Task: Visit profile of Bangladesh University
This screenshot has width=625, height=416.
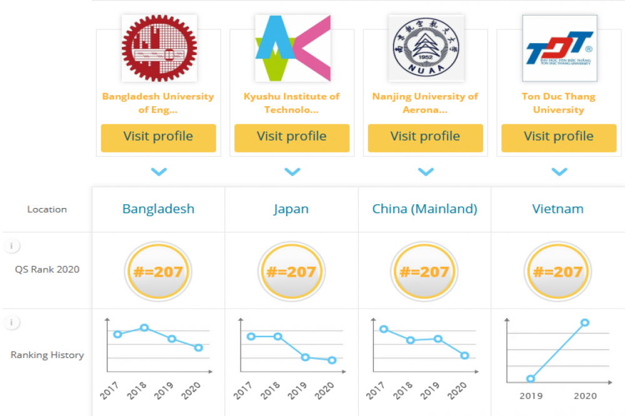Action: [158, 137]
